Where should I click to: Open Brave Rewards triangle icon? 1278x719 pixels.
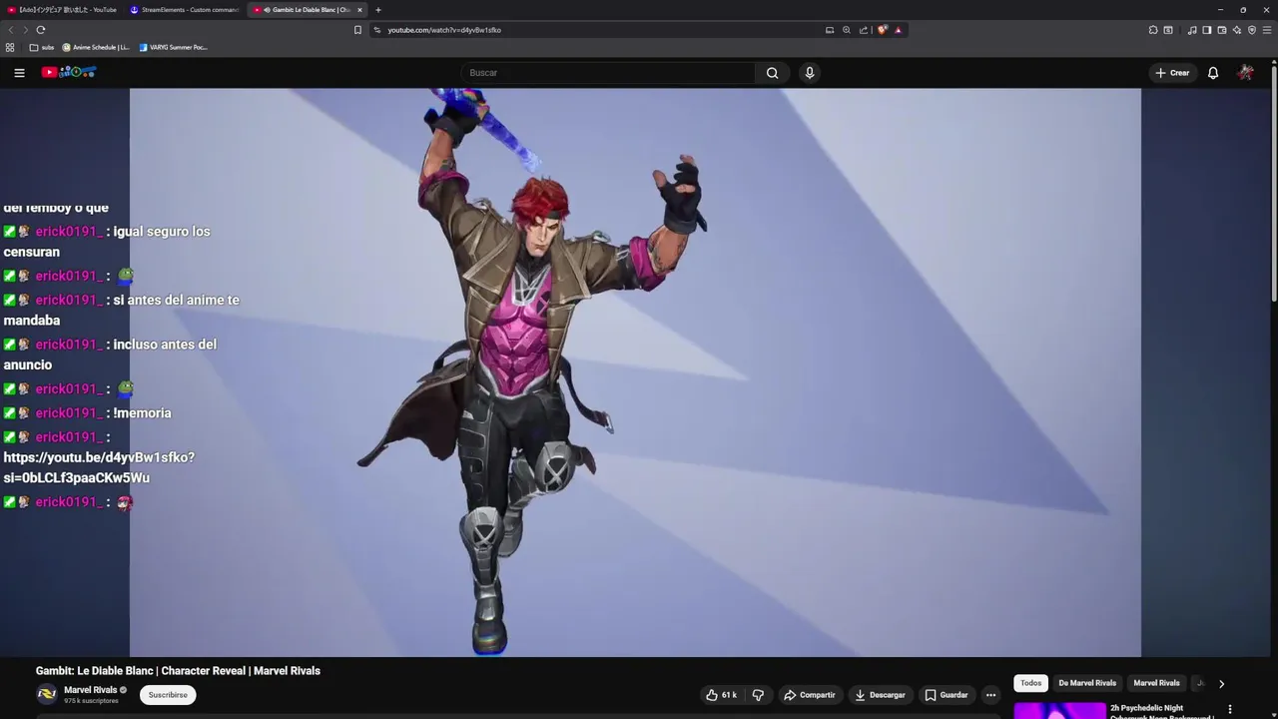pos(899,30)
